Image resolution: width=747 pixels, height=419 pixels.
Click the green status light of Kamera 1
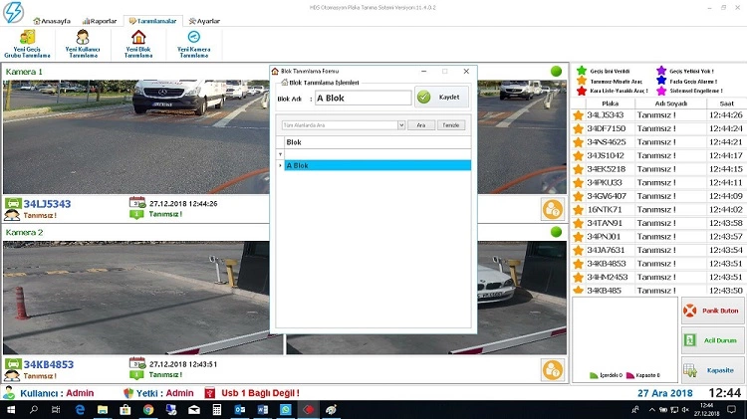(x=556, y=72)
